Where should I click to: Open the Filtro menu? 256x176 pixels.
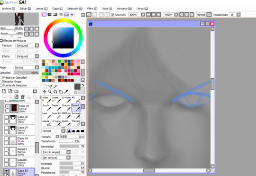[92, 9]
